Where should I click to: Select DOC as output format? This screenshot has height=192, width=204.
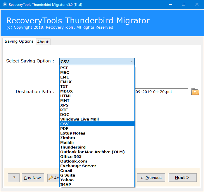(x=97, y=115)
